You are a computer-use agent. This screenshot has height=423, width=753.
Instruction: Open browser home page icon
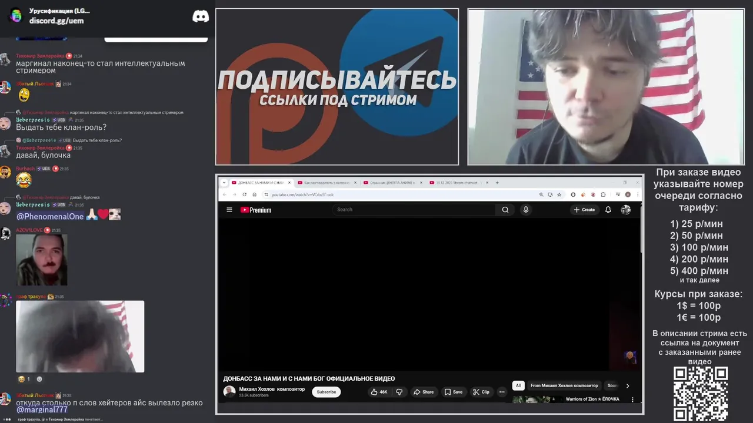click(254, 194)
